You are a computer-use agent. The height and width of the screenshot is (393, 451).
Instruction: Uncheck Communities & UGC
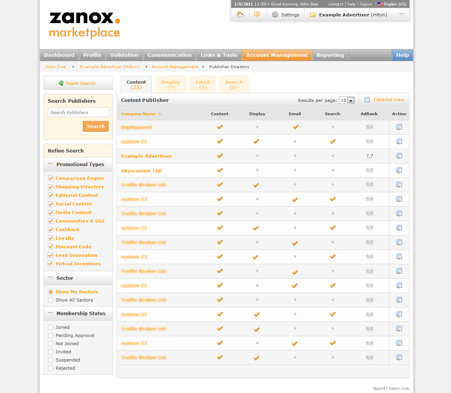point(51,221)
